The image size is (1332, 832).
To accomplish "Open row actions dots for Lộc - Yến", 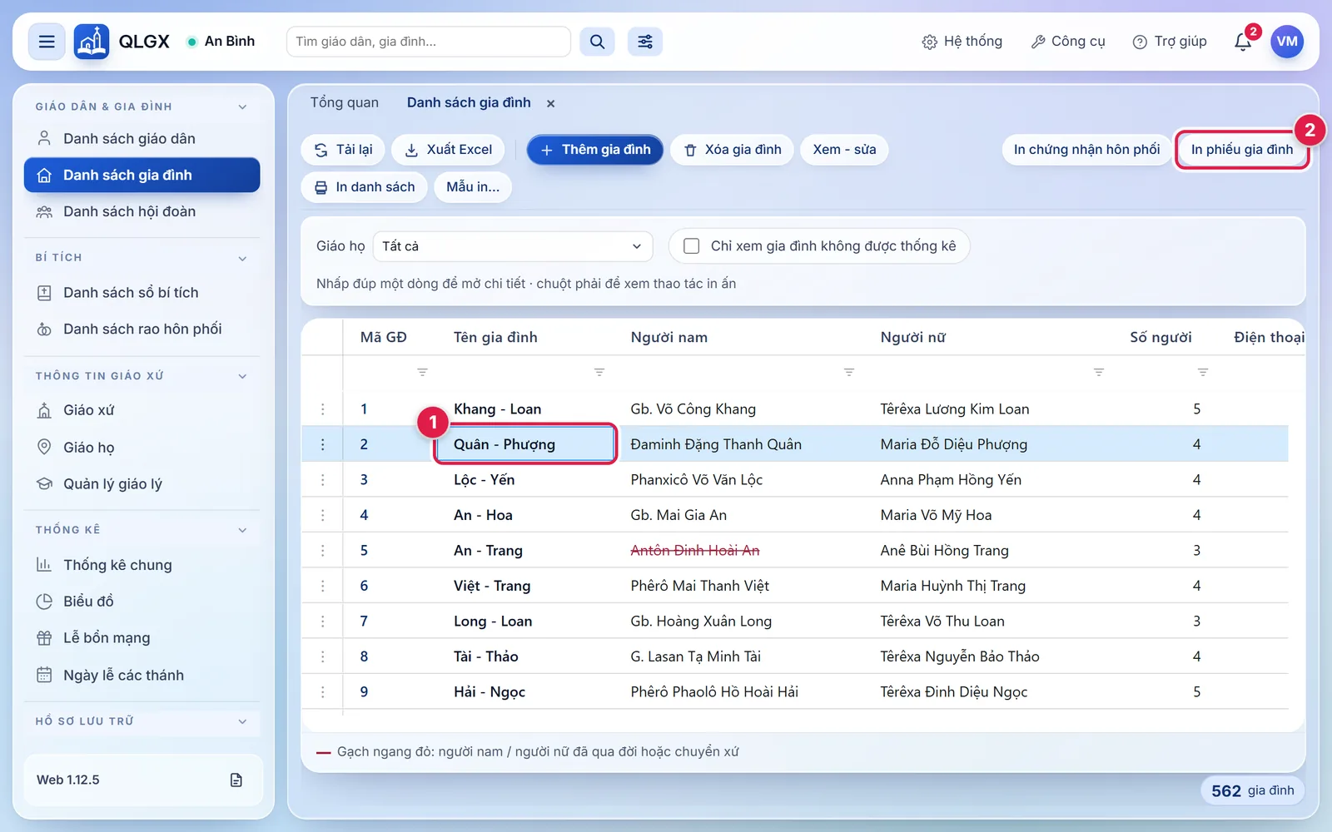I will [323, 479].
